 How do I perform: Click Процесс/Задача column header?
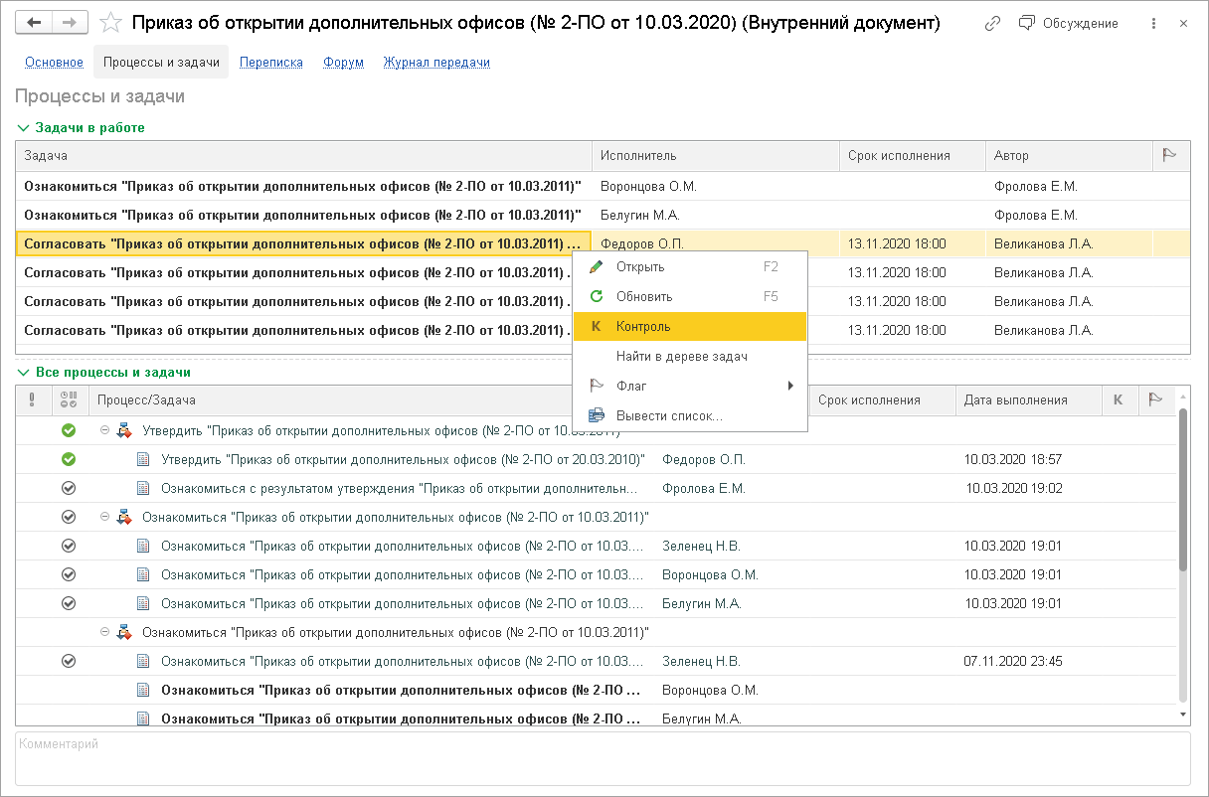pos(373,399)
